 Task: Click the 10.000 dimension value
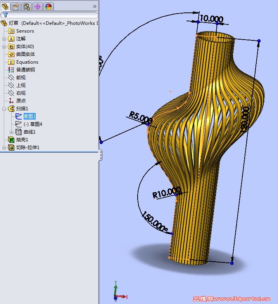pyautogui.click(x=211, y=19)
